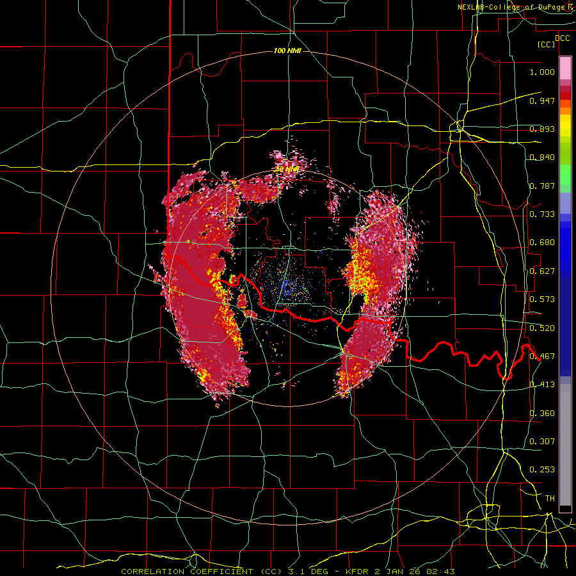The image size is (576, 576).
Task: Click the 100 NMI range ring label
Action: point(287,51)
